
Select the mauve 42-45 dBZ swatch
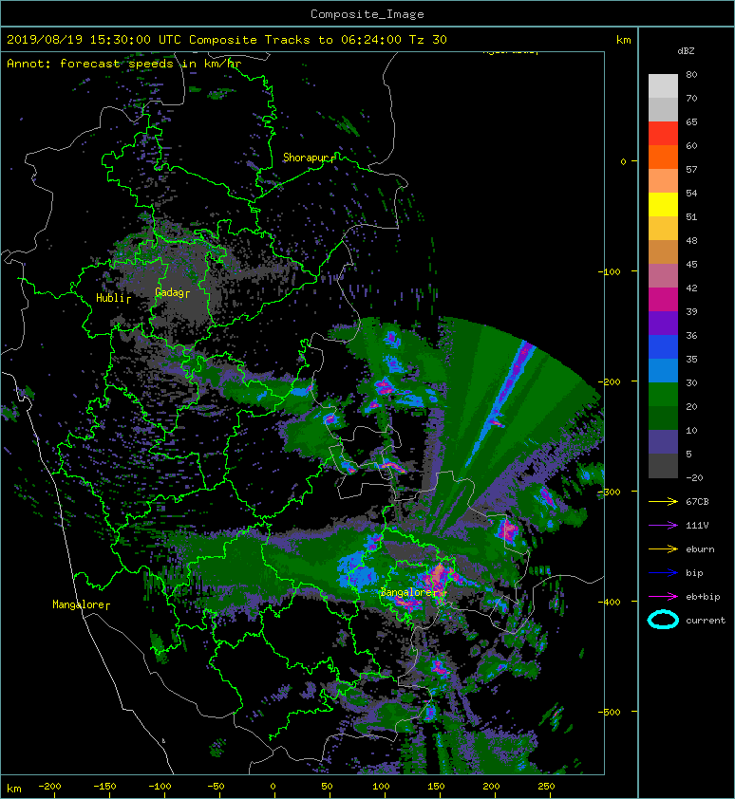663,276
